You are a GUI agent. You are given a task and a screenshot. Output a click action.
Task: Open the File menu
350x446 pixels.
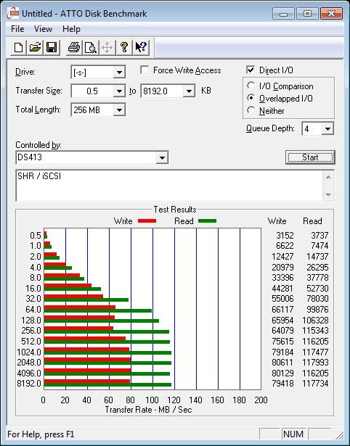click(17, 29)
